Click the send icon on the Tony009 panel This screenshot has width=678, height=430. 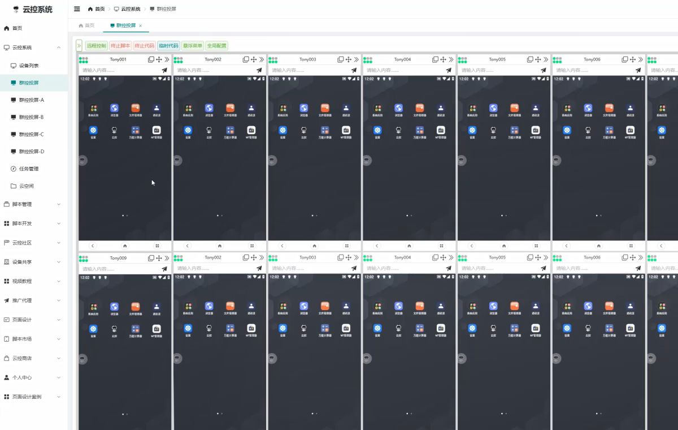164,269
